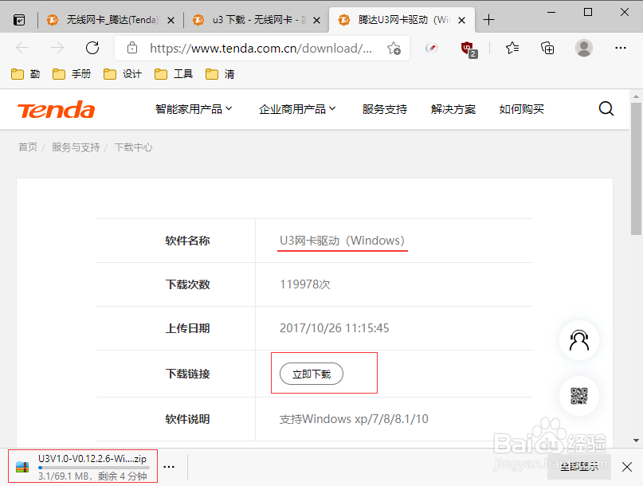
Task: Open browser Settings and more menu
Action: coord(621,48)
